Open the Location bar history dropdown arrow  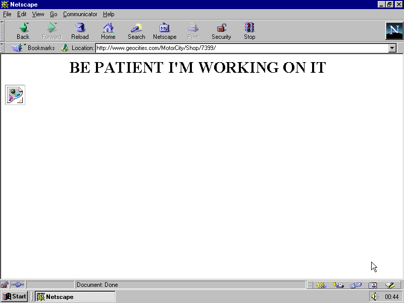[392, 47]
